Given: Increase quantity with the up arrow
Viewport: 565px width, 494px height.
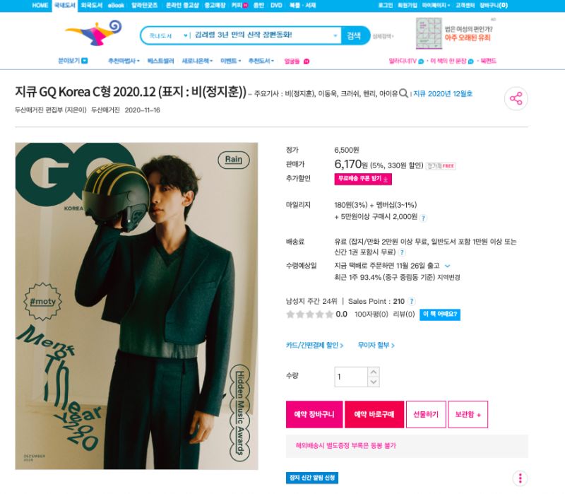Looking at the screenshot, I should point(374,372).
